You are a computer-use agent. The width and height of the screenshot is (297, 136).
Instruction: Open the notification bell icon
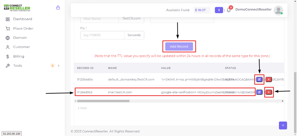point(229,10)
